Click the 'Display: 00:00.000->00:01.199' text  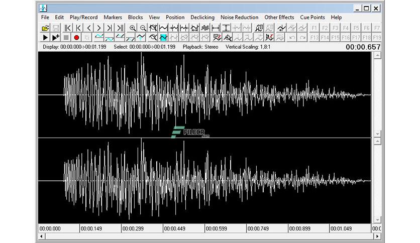74,47
